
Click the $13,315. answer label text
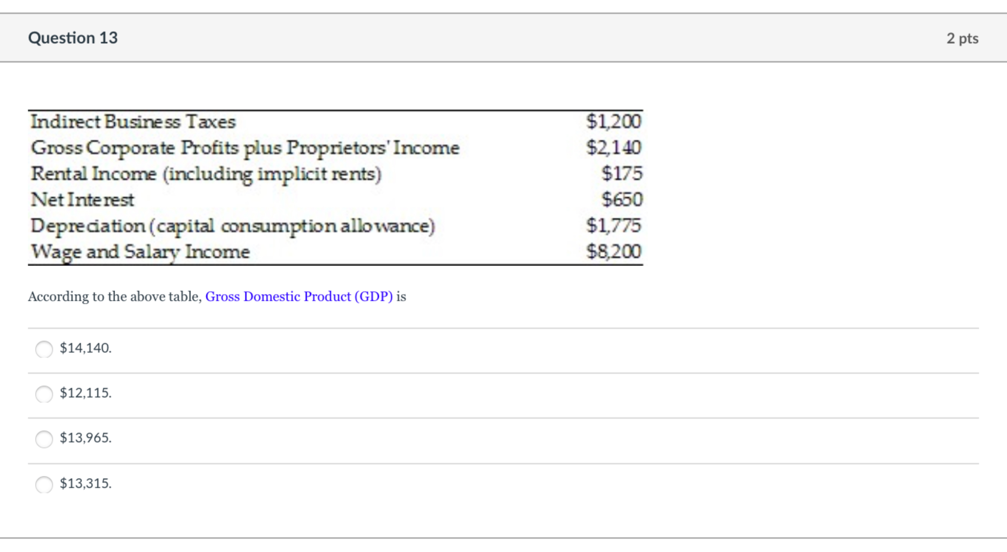tap(86, 483)
